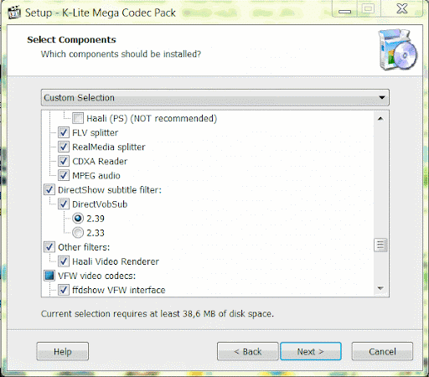429x377 pixels.
Task: Select the 2.33 version radio button
Action: coord(78,233)
